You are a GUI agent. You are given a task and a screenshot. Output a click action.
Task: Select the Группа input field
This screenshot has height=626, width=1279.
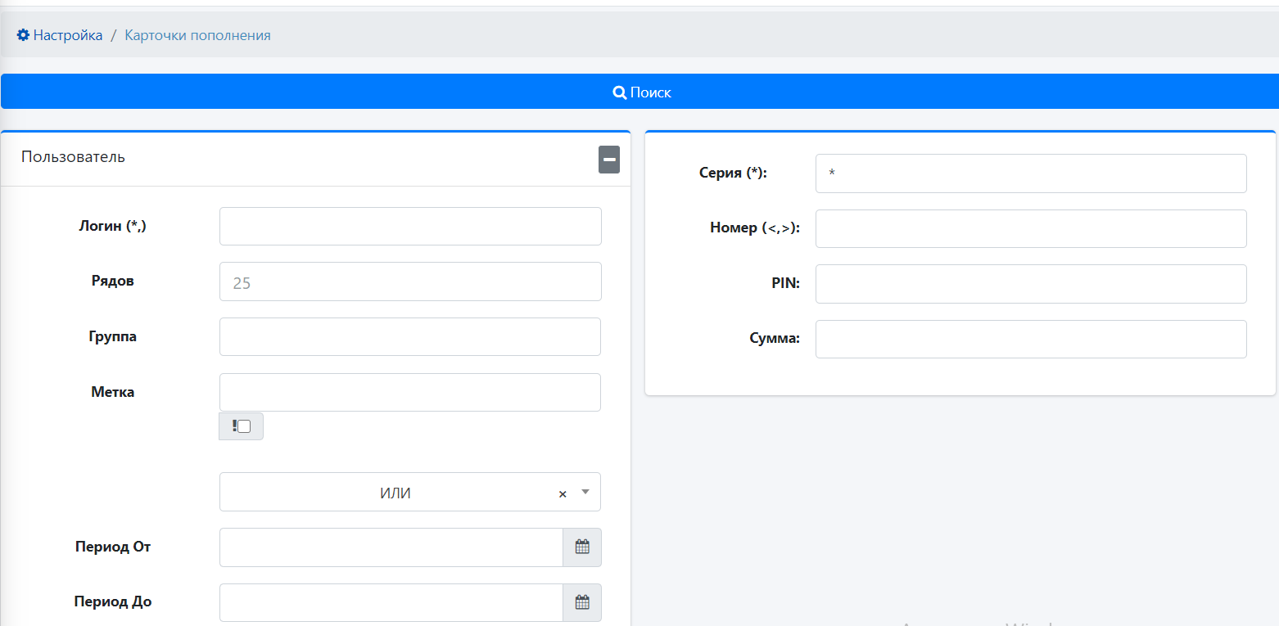tap(410, 337)
